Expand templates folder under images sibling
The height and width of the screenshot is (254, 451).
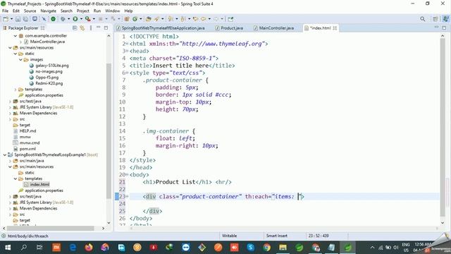(x=16, y=90)
